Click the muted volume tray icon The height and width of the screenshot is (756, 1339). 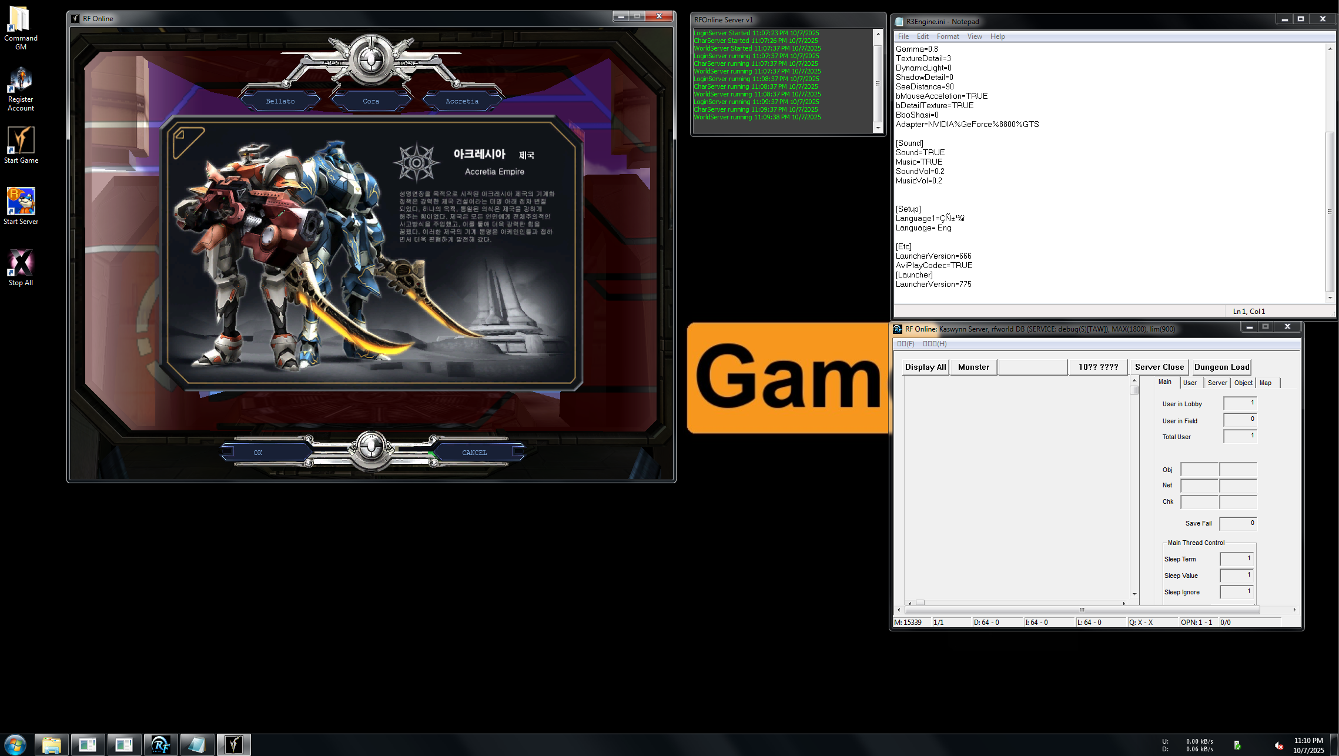[1278, 745]
